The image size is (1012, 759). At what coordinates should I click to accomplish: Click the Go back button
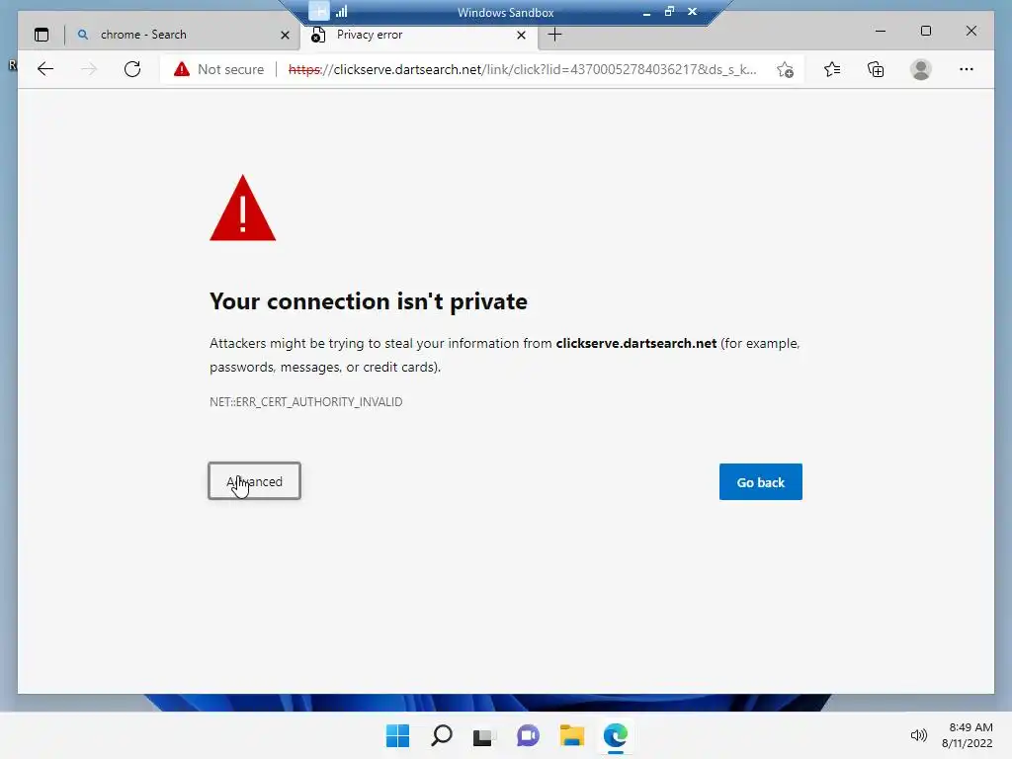click(760, 481)
